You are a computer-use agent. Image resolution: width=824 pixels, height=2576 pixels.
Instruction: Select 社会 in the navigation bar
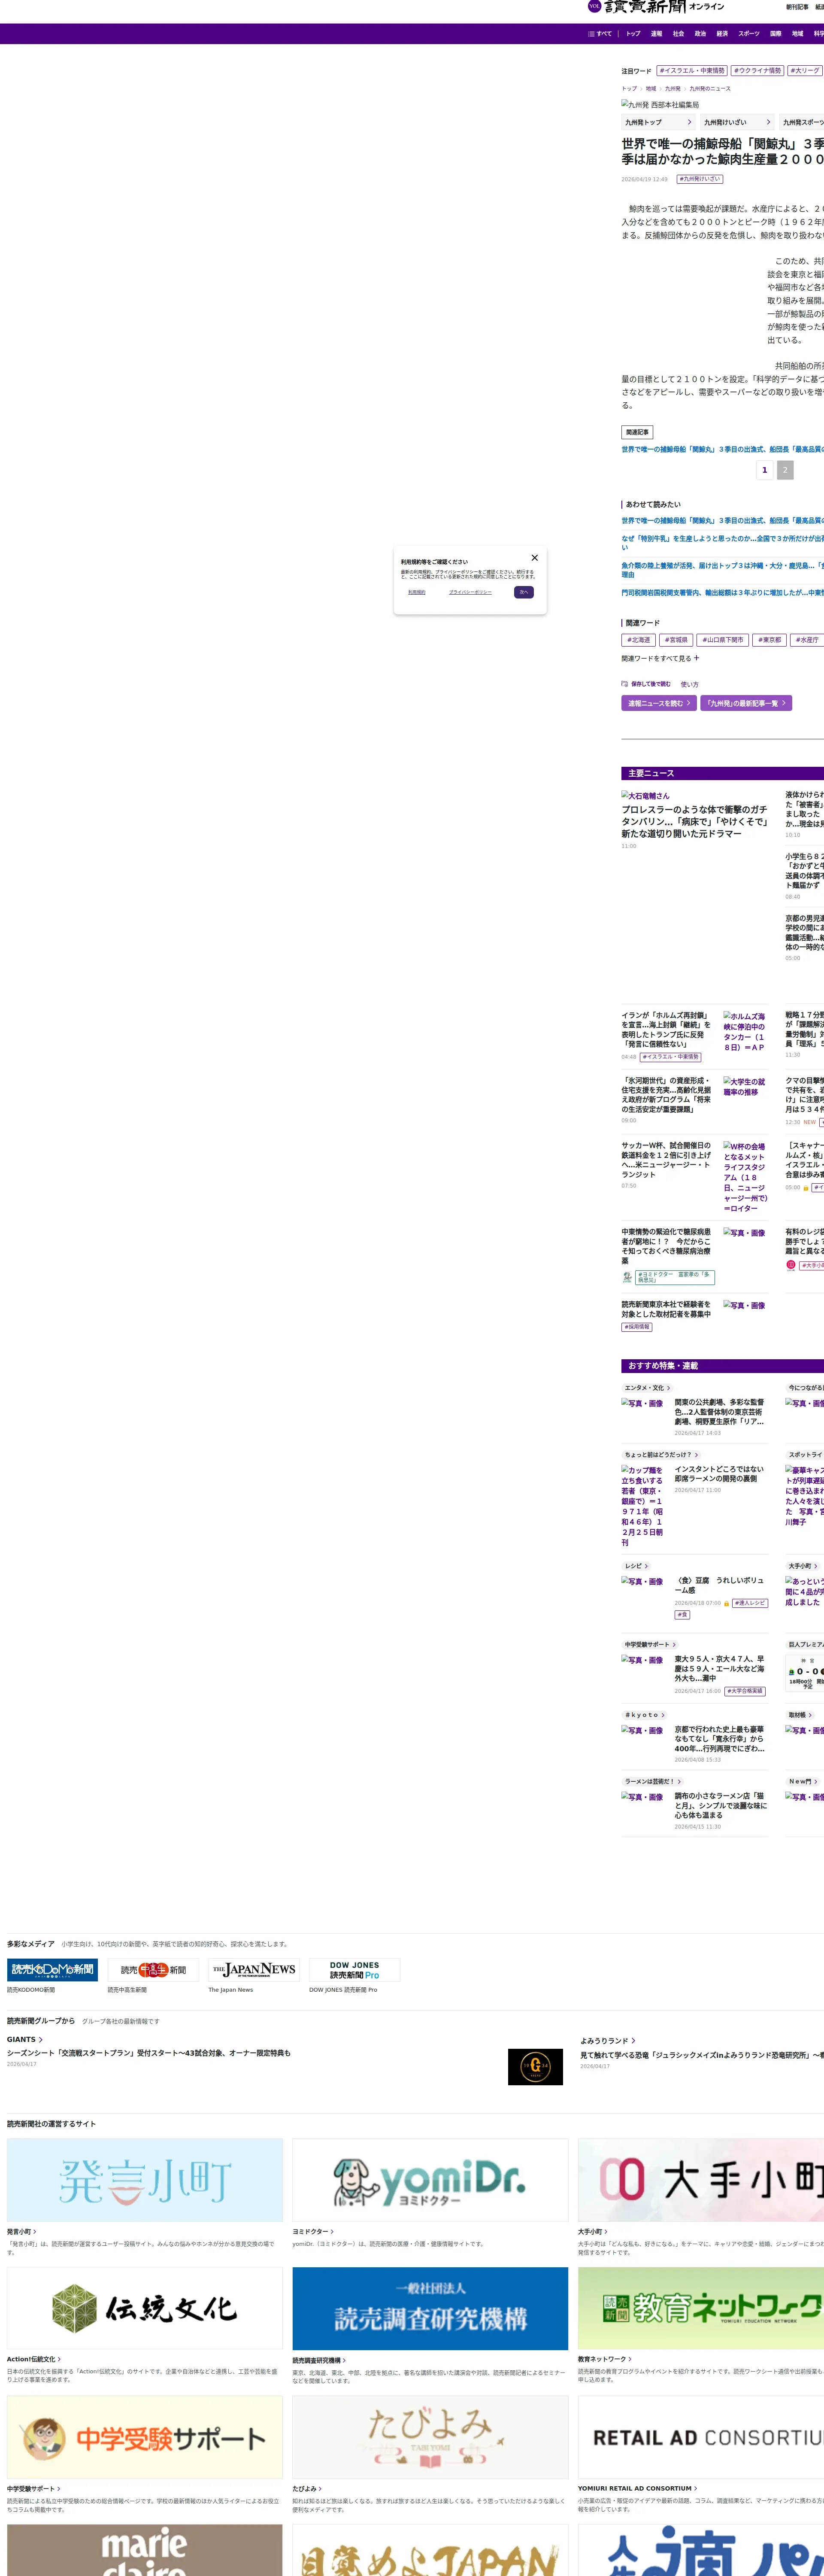point(678,34)
